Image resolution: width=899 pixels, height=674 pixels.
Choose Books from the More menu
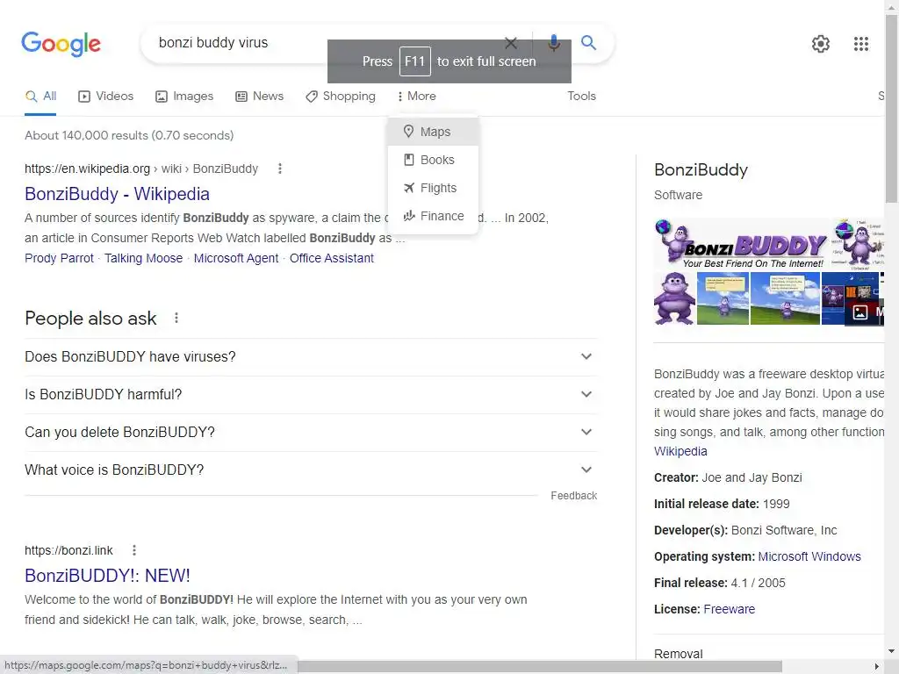point(434,160)
